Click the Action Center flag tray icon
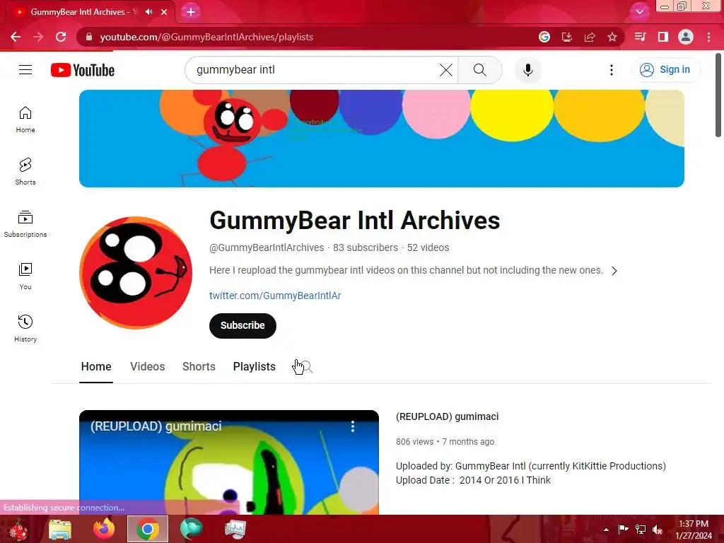Screen dimensions: 724x543 click(623, 530)
